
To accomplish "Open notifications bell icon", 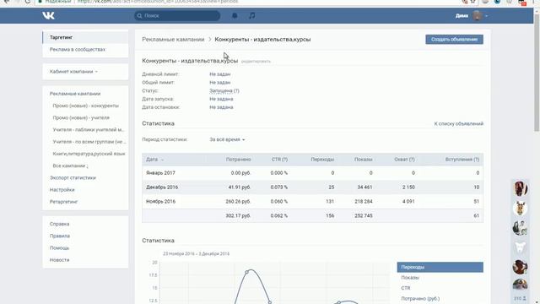I will pyautogui.click(x=235, y=15).
